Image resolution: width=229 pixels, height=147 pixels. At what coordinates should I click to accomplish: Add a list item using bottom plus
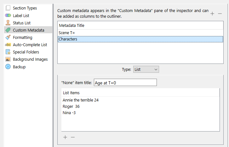coord(65,137)
